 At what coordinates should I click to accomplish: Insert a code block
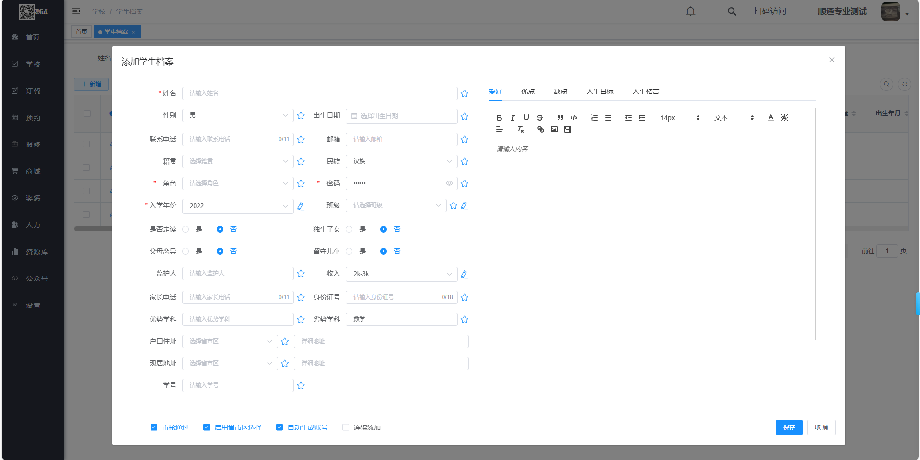[574, 118]
